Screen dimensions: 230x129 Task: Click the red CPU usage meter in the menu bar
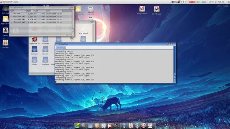[192, 2]
